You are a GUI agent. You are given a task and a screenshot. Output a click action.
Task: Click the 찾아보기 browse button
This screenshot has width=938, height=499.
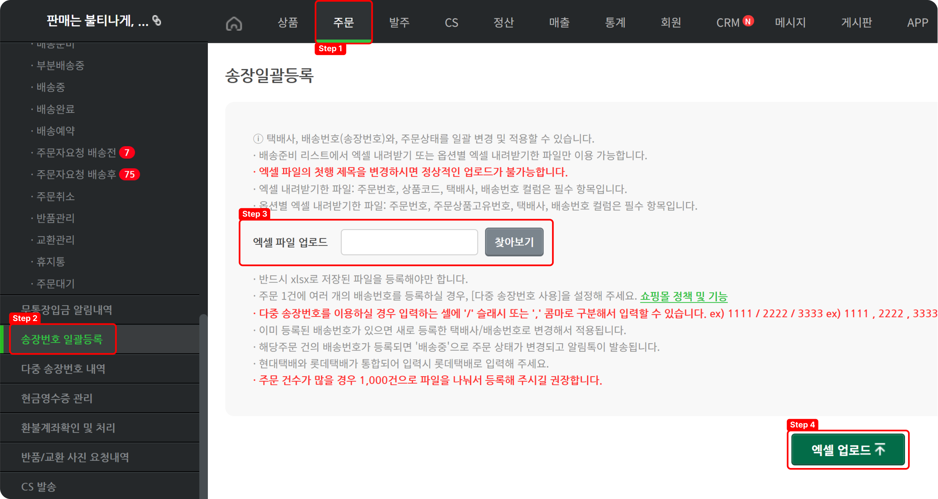[514, 242]
